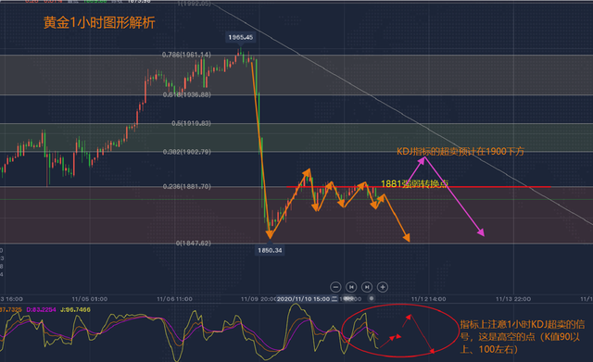Select the 0.618(1936.88) Fibonacci level label
This screenshot has height=362, width=593.
(x=187, y=94)
